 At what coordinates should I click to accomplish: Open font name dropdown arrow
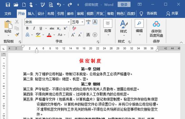tap(69, 22)
